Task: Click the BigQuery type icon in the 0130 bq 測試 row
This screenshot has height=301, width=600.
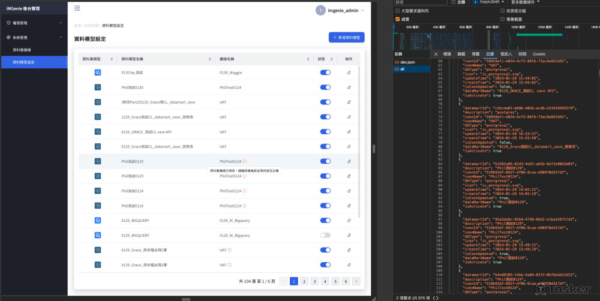Action: click(97, 73)
